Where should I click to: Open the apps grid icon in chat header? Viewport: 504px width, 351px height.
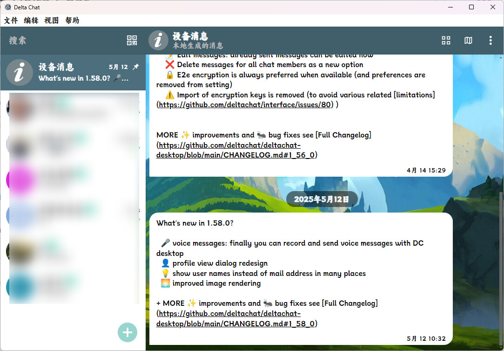click(x=446, y=40)
